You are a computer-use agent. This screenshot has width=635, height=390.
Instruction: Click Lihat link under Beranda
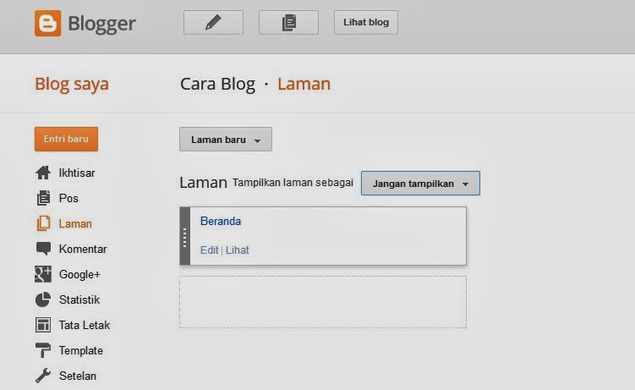point(238,250)
